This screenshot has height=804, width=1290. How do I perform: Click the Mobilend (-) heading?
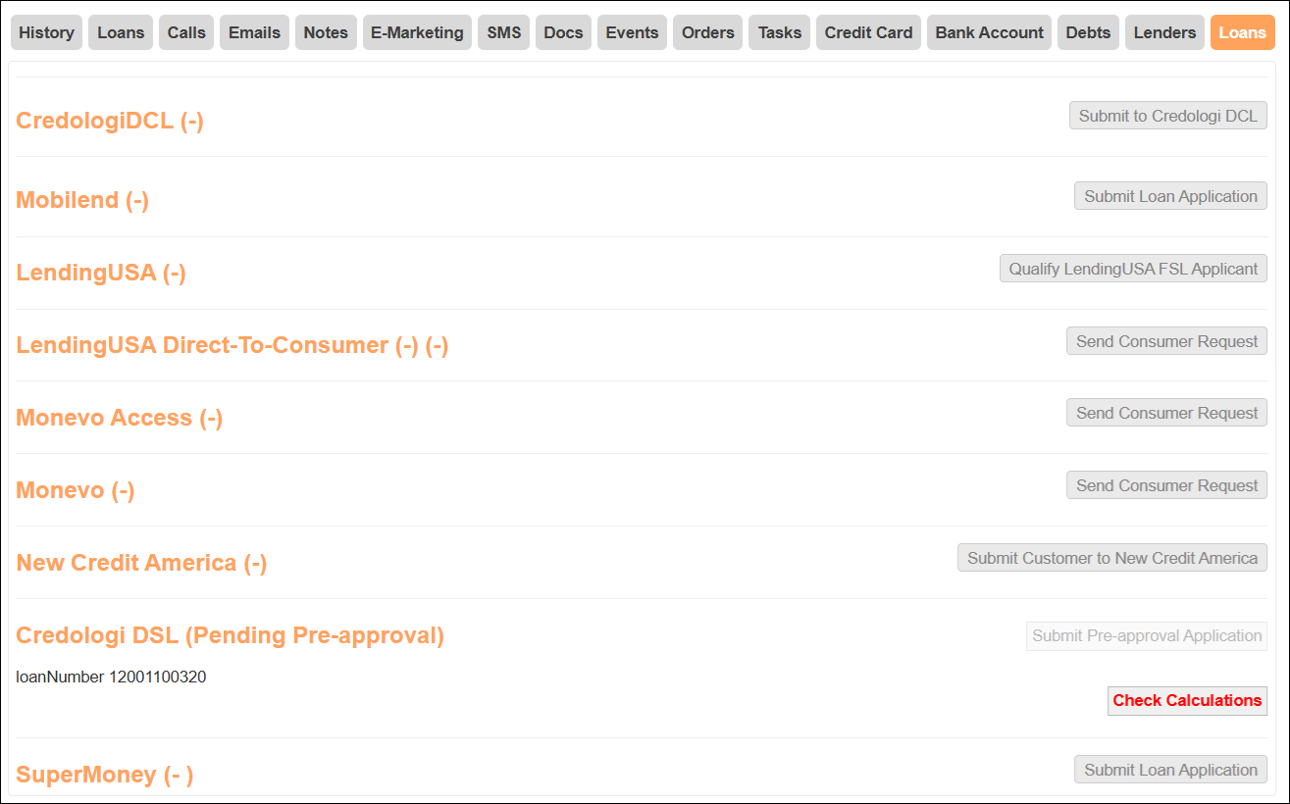pyautogui.click(x=82, y=200)
